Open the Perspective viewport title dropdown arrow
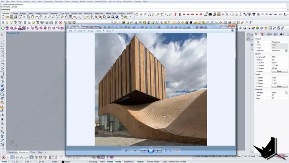289x163 pixels. click(18, 33)
